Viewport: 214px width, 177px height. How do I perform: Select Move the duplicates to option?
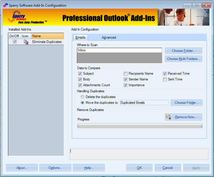coord(82,103)
